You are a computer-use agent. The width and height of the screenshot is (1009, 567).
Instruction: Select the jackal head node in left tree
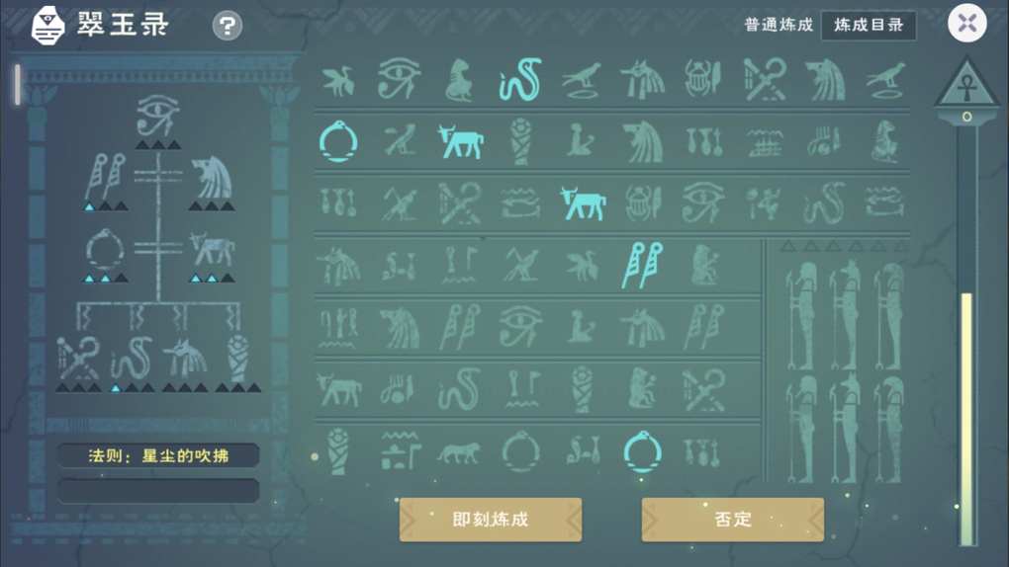click(x=212, y=178)
